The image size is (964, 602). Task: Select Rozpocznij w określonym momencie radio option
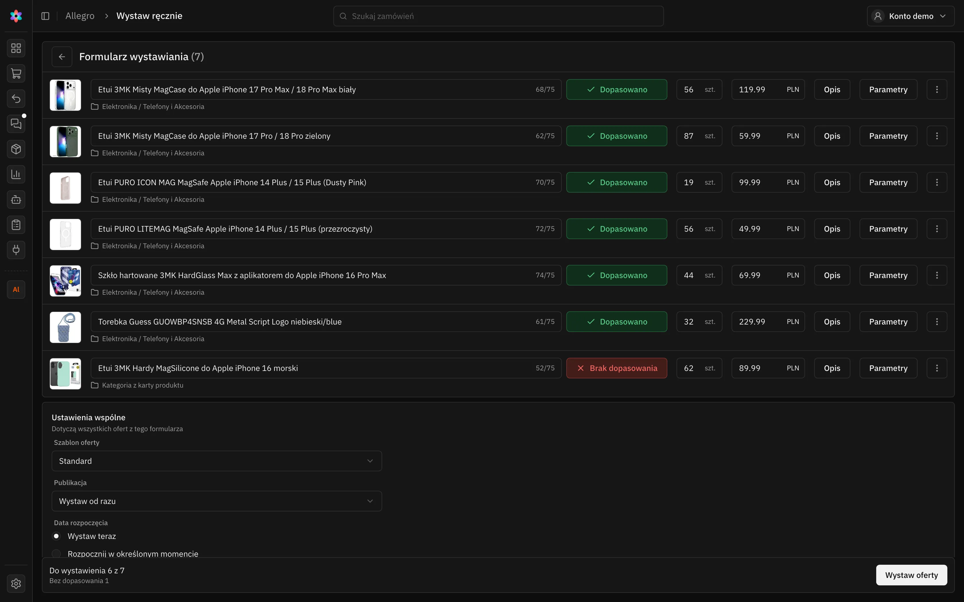[x=56, y=554]
